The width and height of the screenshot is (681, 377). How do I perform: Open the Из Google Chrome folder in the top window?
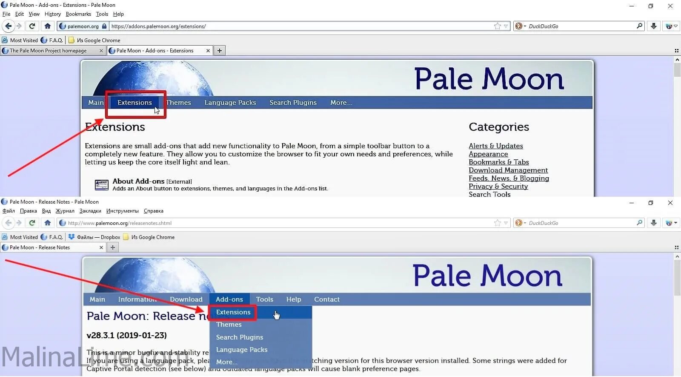point(94,40)
